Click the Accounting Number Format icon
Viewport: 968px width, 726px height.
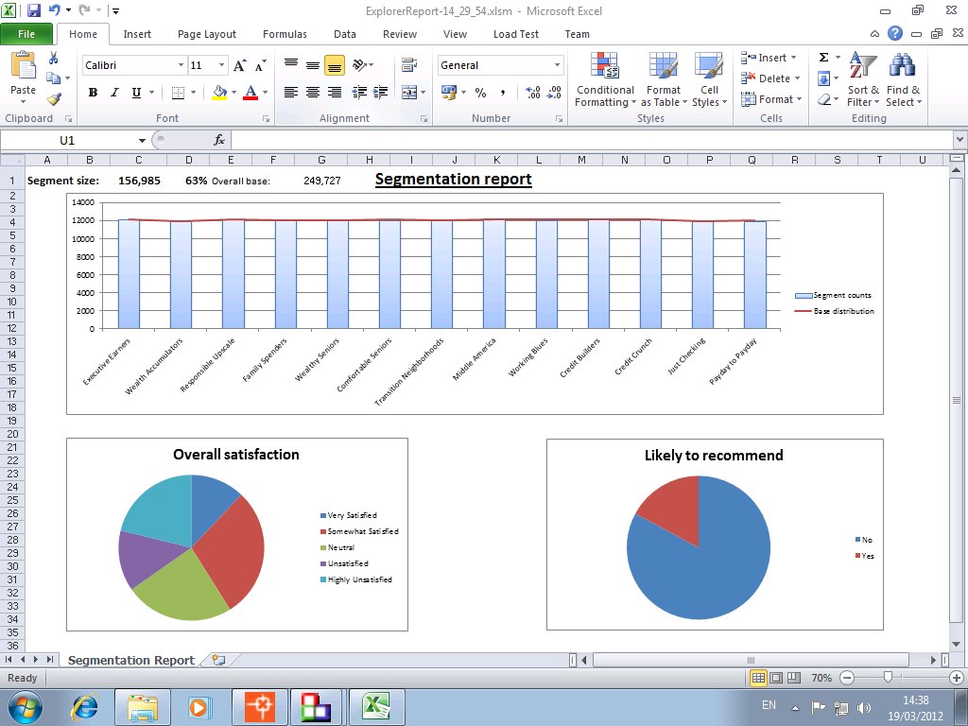[449, 93]
